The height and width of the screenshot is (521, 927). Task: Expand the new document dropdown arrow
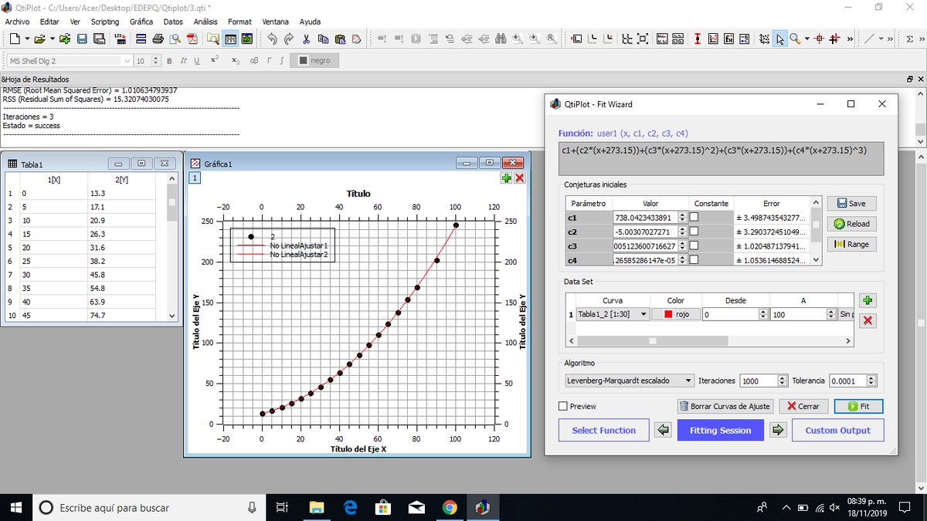(x=27, y=39)
